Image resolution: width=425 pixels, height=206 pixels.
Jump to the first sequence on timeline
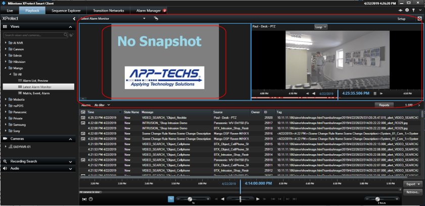(273, 199)
